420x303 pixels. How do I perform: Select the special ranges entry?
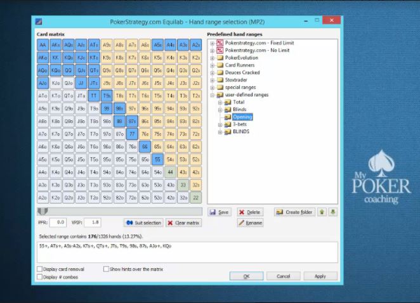[240, 87]
